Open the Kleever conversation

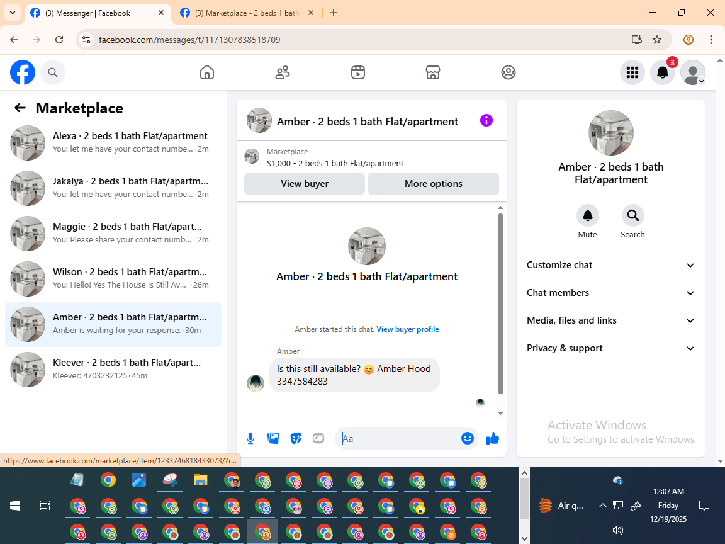pyautogui.click(x=113, y=369)
